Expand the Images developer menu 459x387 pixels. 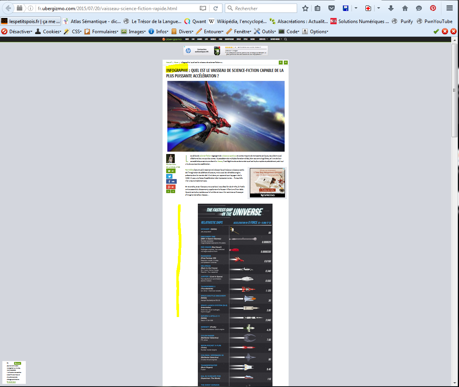(133, 32)
